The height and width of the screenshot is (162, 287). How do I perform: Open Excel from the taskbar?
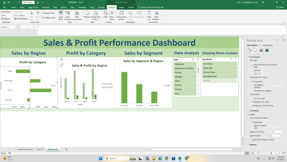tap(180, 158)
